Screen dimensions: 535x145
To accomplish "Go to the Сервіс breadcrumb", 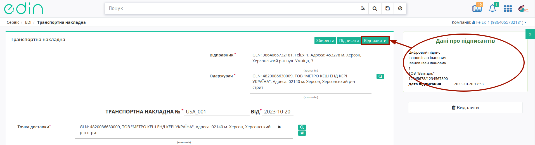I will (13, 22).
